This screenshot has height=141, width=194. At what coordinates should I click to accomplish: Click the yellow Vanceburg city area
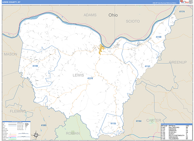point(102,49)
